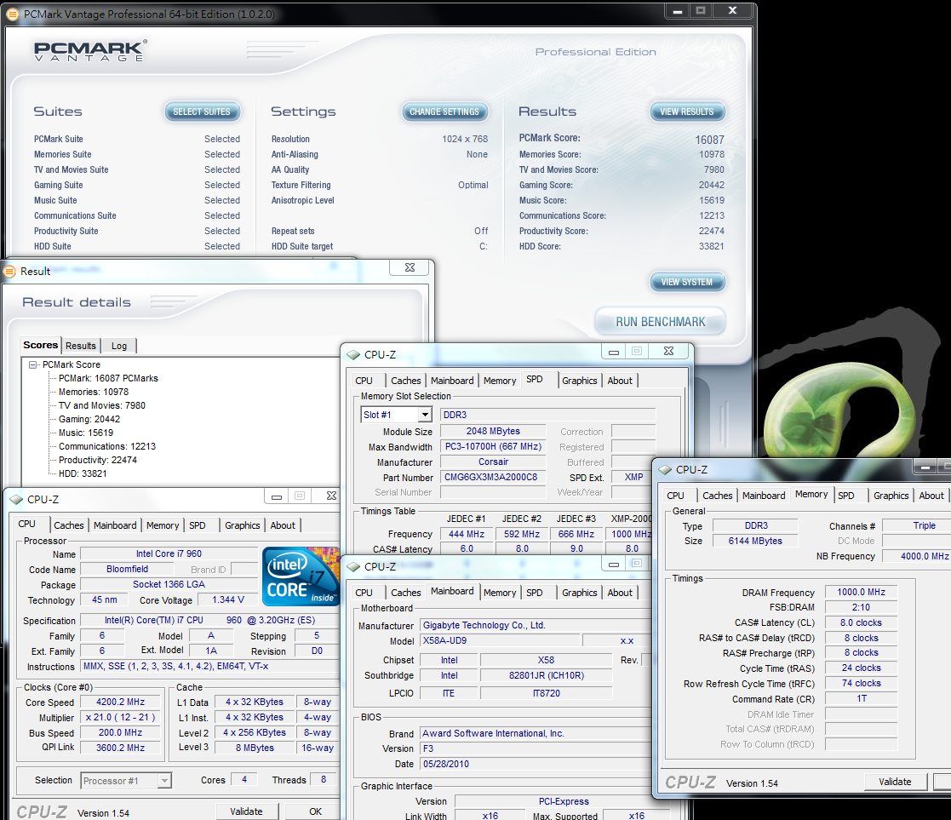Click the Result window title bar icon
The image size is (951, 820).
(x=10, y=272)
